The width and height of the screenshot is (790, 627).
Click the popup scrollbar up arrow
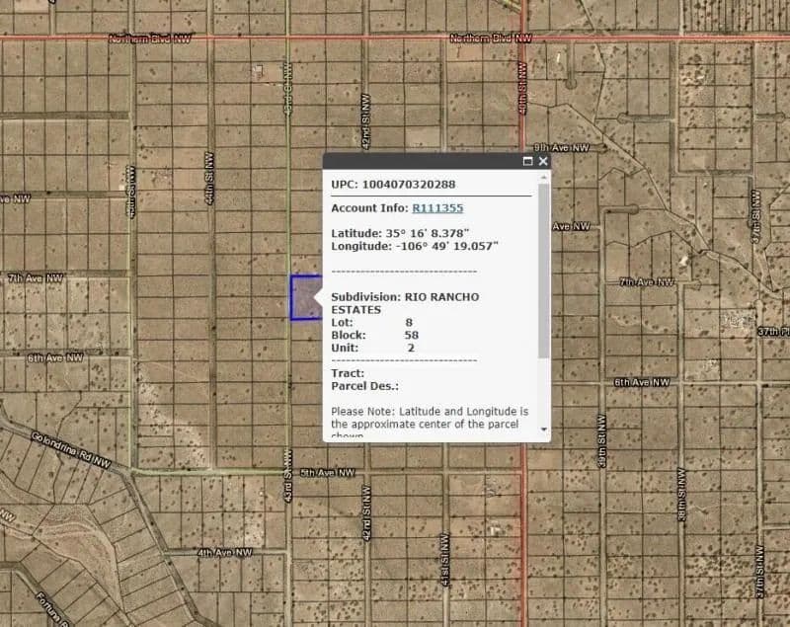click(x=544, y=178)
